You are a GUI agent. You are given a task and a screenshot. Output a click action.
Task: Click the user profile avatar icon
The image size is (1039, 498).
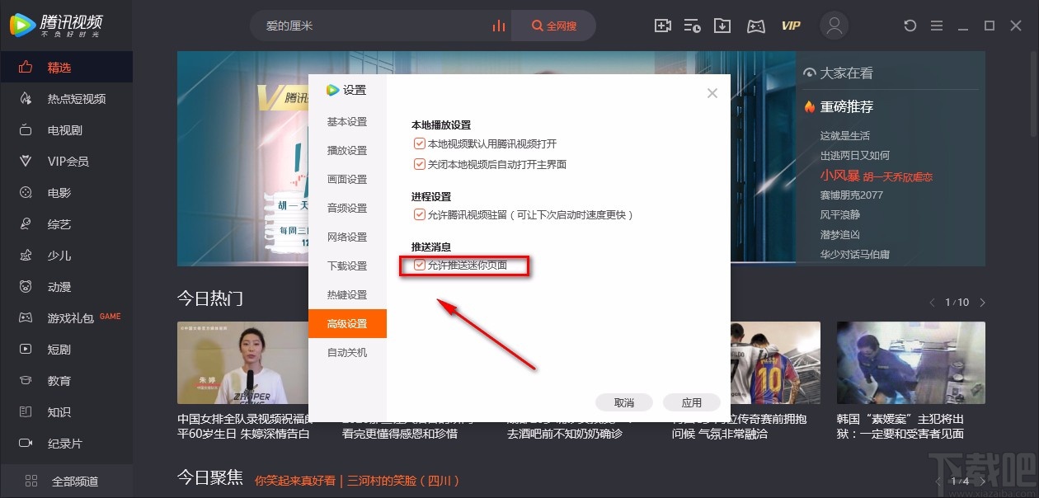834,26
